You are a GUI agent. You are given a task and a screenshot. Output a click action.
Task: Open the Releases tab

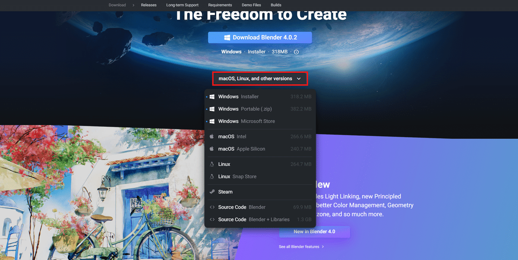(x=148, y=5)
